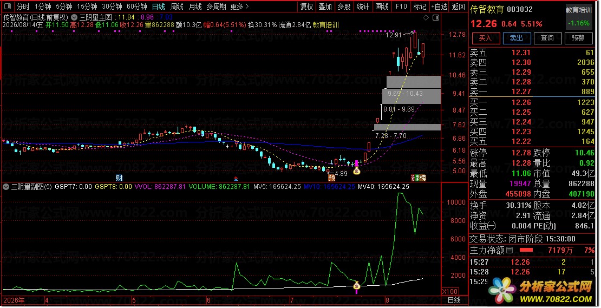Viewport: 601px width, 308px height.
Task: Click the 财 financial marker icon
Action: tap(119, 178)
